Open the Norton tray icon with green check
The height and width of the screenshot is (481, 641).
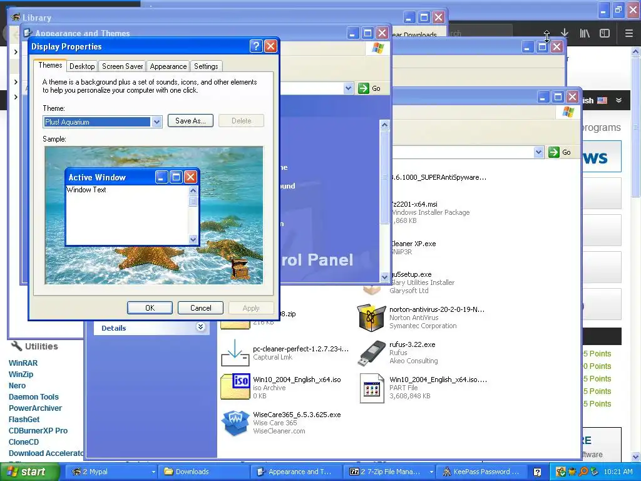click(x=560, y=472)
